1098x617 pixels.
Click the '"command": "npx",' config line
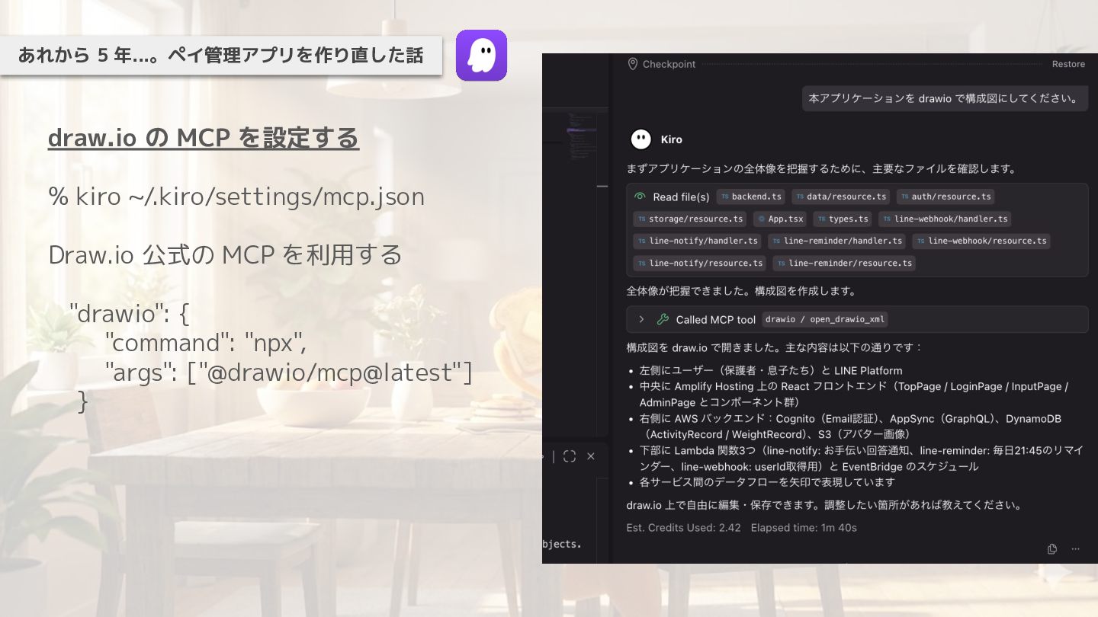(206, 343)
